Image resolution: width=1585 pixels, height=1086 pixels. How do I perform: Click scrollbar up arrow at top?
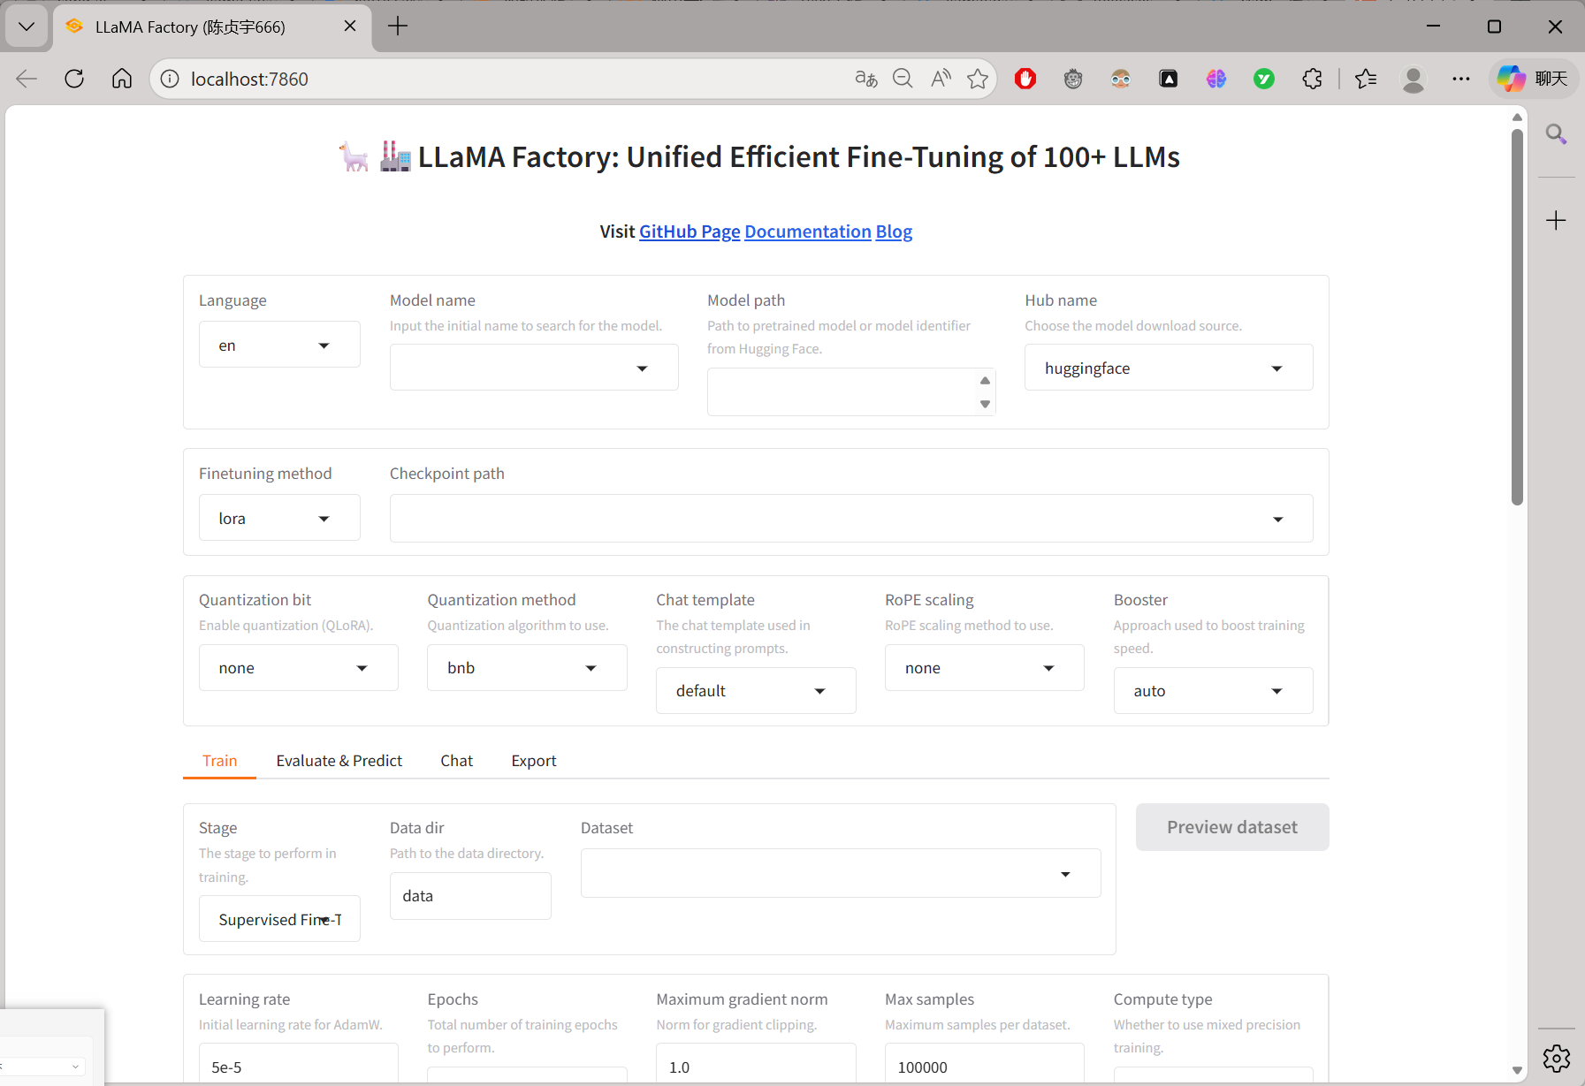1517,117
